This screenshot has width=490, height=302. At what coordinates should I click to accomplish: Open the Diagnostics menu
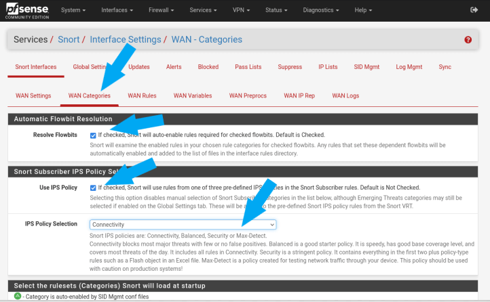pos(320,10)
